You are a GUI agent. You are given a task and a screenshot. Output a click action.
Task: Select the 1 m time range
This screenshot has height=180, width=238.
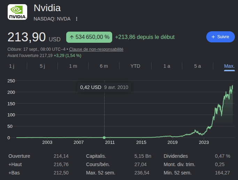[73, 66]
